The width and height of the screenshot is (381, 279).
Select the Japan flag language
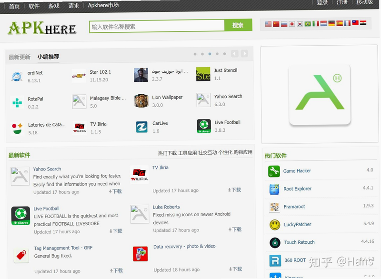click(292, 24)
